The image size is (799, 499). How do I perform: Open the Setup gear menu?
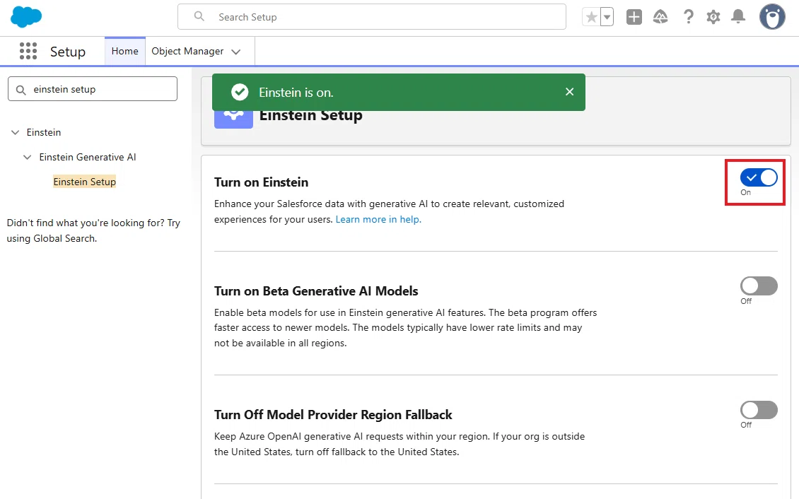pyautogui.click(x=713, y=17)
